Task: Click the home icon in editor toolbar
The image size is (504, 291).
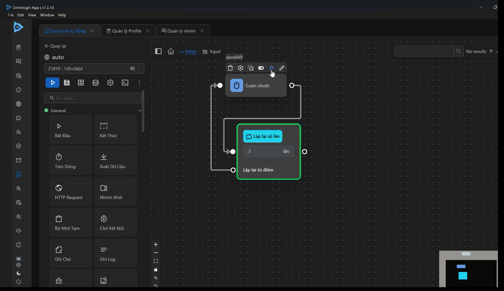Action: [x=171, y=51]
